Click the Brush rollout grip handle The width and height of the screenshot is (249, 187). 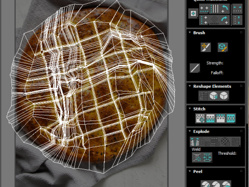(x=241, y=33)
